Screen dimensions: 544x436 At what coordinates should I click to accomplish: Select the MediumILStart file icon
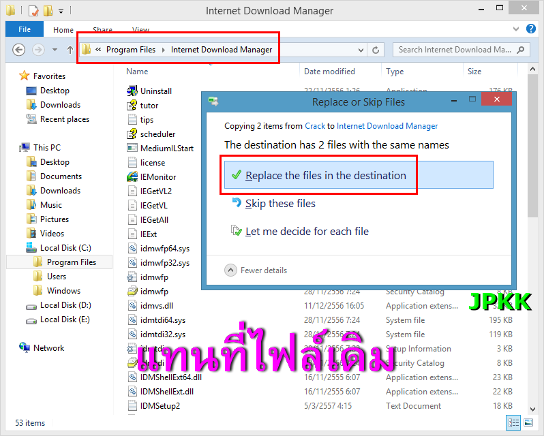[x=132, y=148]
